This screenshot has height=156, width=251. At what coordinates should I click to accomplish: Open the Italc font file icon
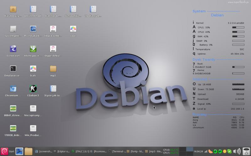[x=33, y=69]
